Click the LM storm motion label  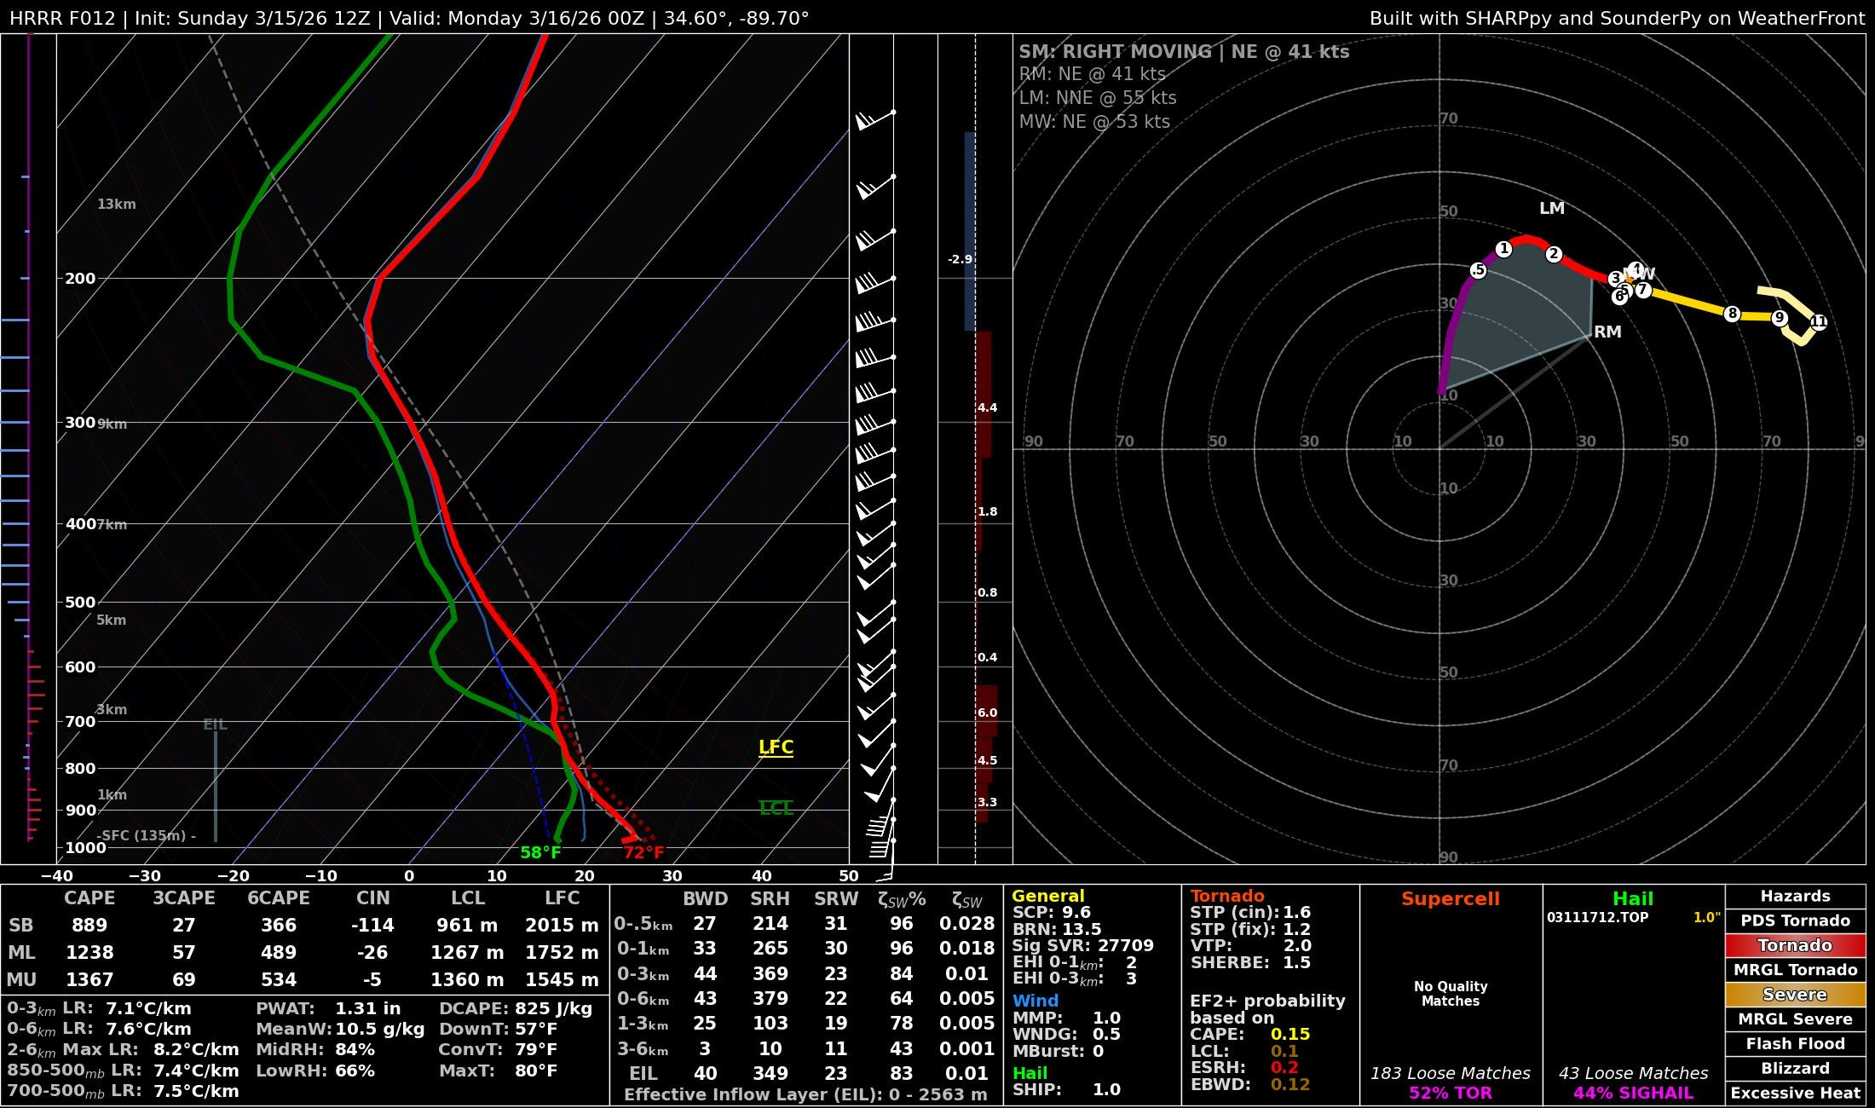click(1551, 208)
